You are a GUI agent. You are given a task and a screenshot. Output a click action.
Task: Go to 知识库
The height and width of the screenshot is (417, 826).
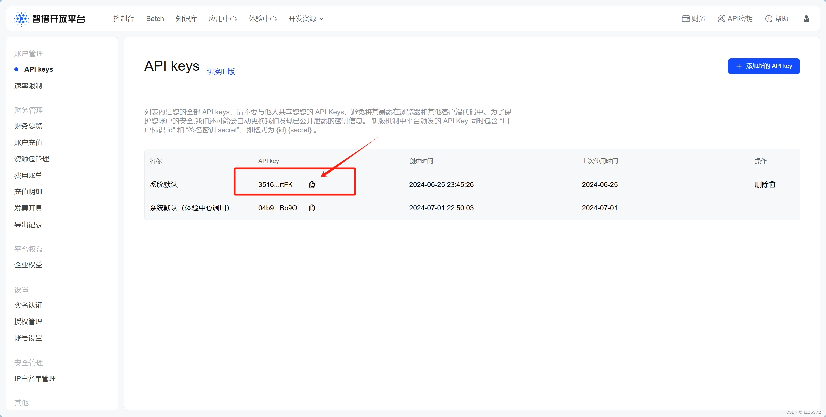pyautogui.click(x=187, y=19)
